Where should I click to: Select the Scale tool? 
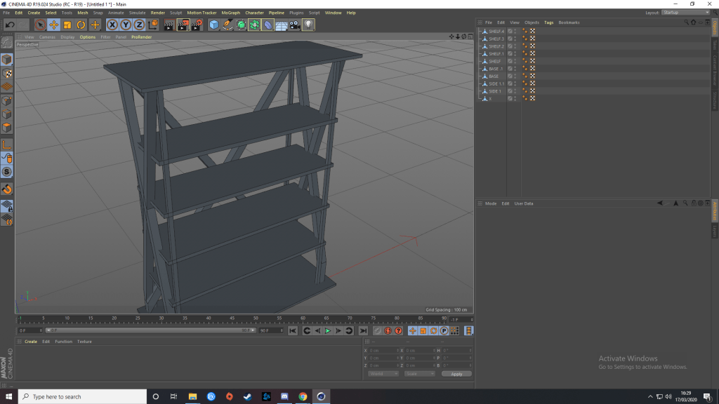(67, 25)
